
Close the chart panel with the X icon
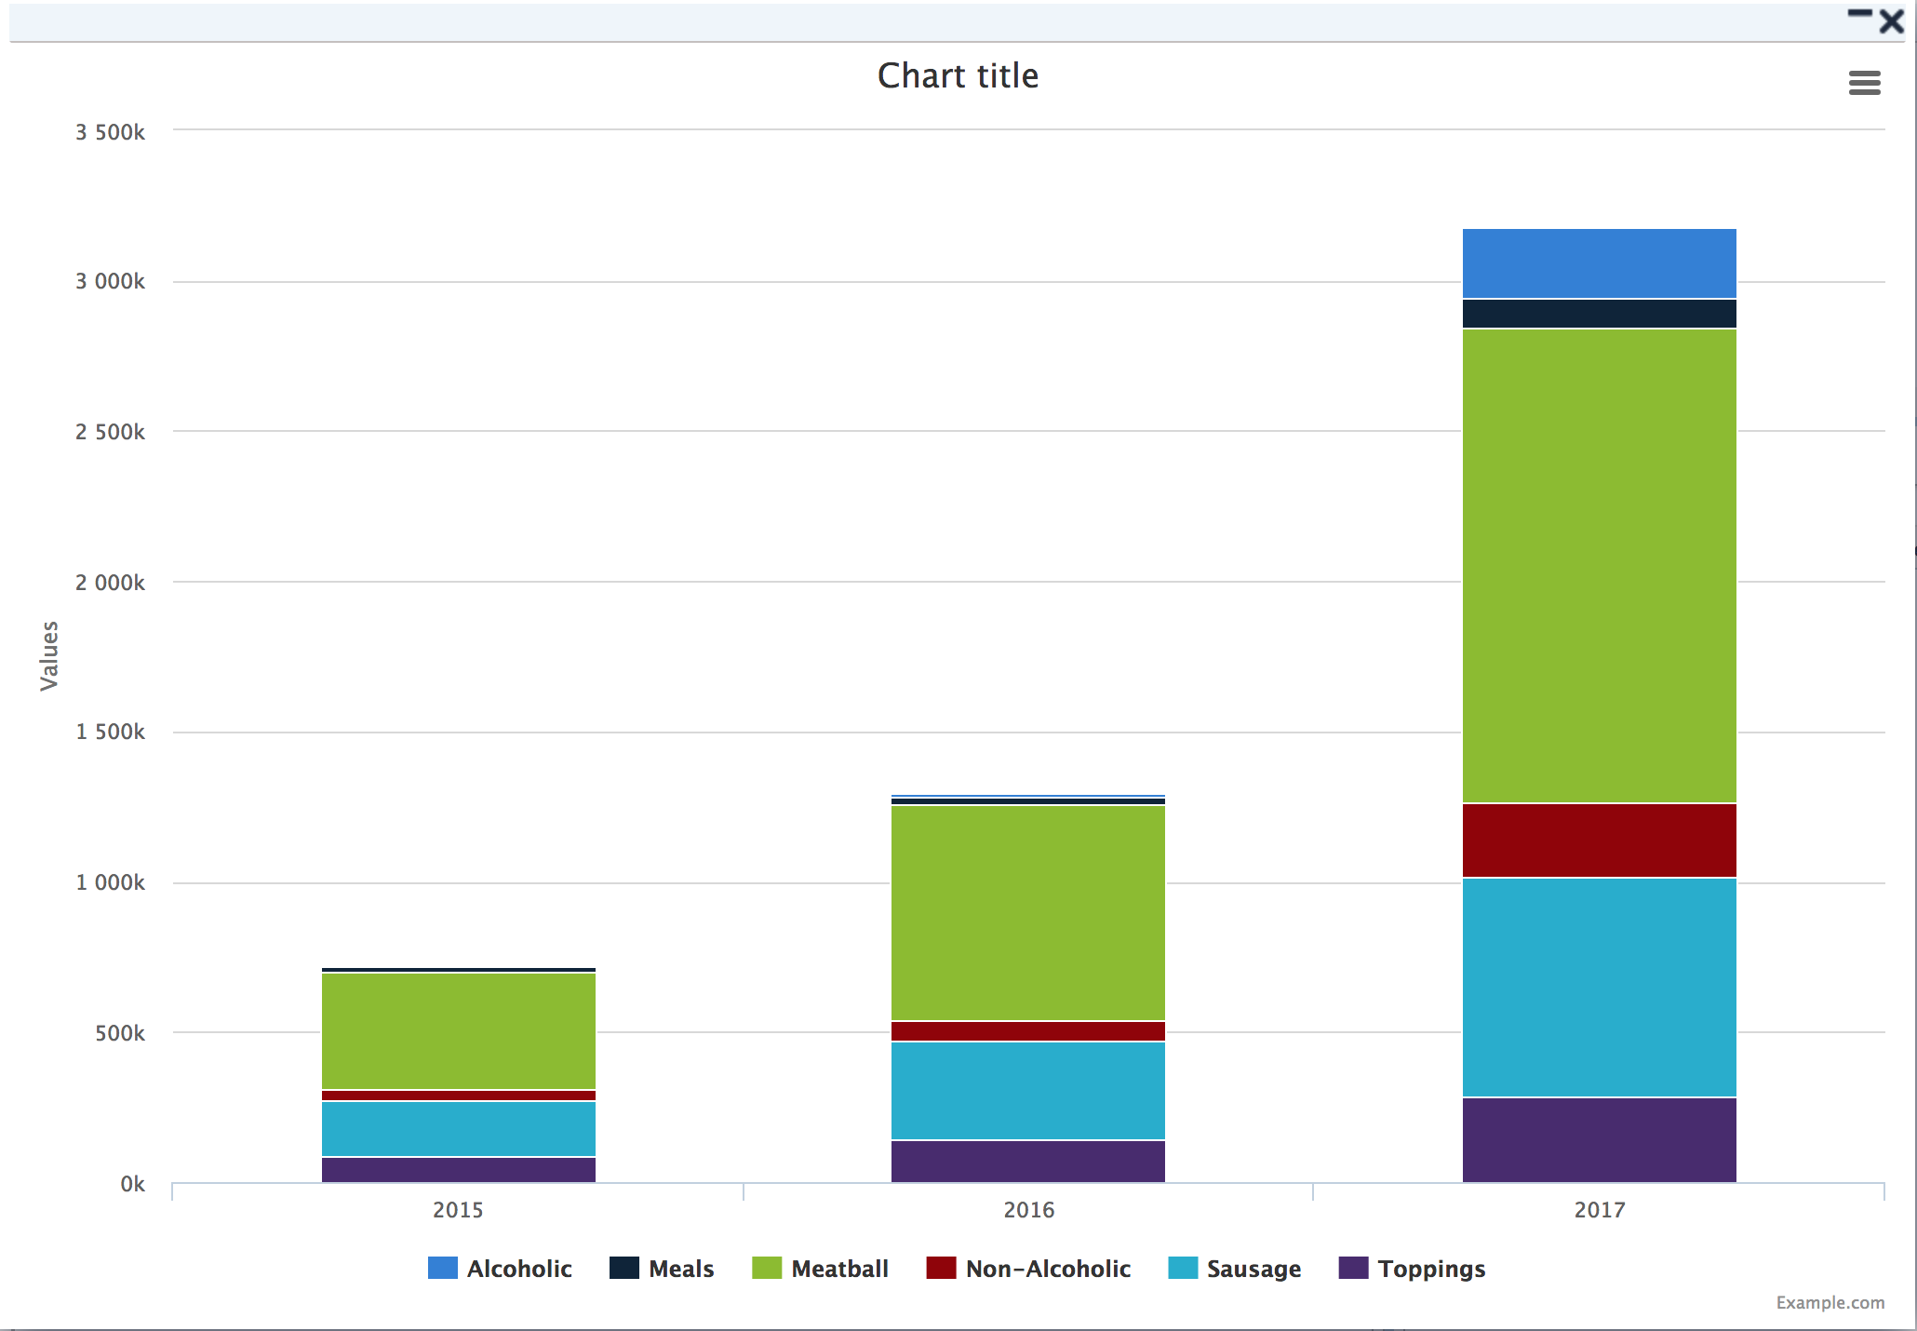(1891, 22)
